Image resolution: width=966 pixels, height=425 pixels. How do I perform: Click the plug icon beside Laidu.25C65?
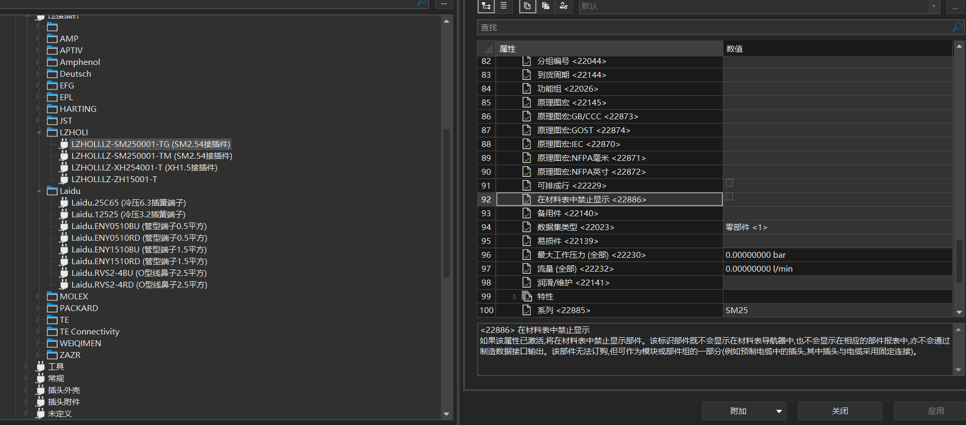[64, 202]
